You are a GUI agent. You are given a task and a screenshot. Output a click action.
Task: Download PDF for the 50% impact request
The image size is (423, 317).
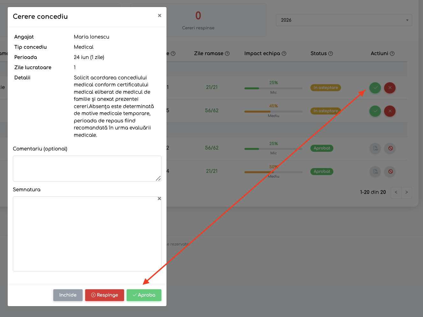375,172
